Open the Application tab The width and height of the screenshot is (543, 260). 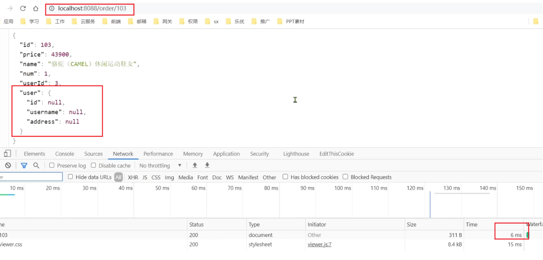[x=226, y=154]
